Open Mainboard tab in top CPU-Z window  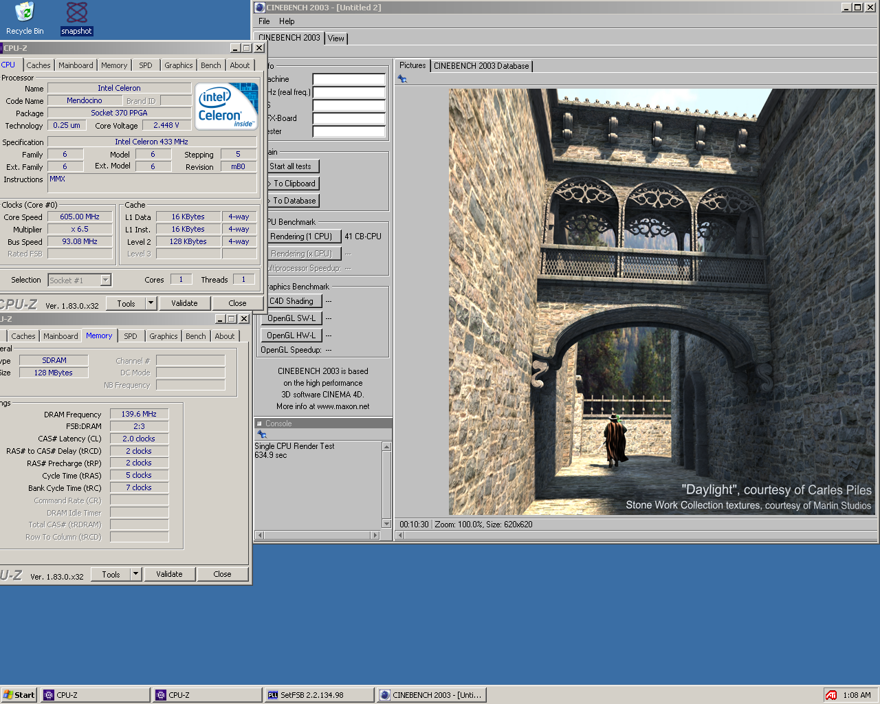[76, 65]
